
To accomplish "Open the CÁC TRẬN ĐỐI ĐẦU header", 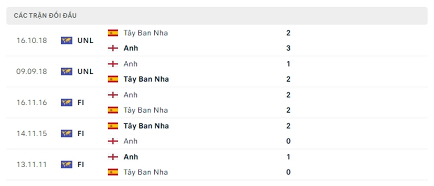I will 45,16.
